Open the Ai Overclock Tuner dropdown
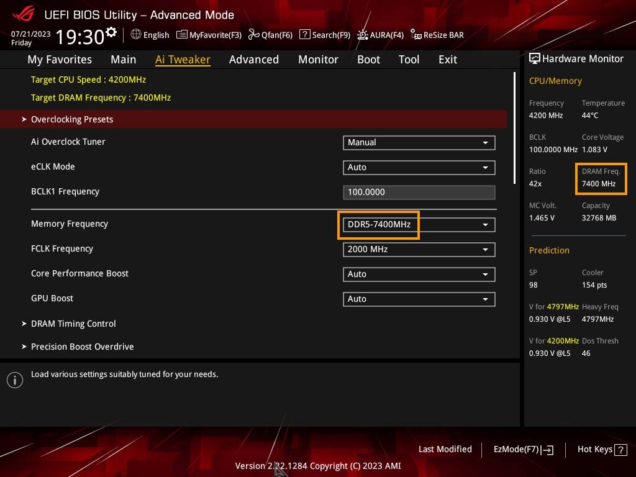Screen dimensions: 636x477 coord(419,142)
